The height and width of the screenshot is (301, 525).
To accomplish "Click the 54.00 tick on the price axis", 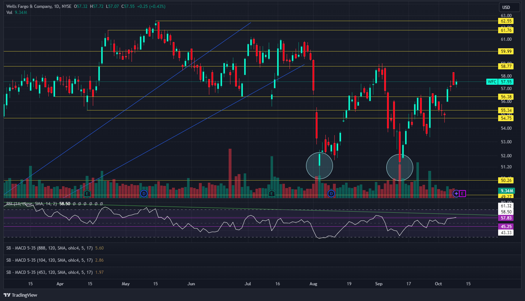I will coord(506,128).
